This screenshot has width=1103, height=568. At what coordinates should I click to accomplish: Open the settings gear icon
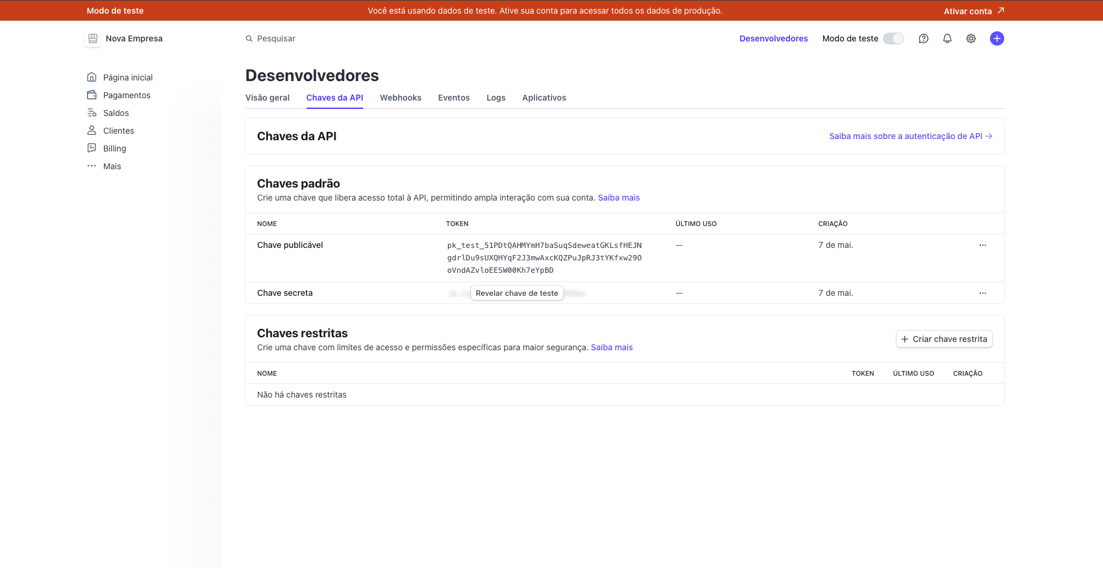pyautogui.click(x=971, y=38)
